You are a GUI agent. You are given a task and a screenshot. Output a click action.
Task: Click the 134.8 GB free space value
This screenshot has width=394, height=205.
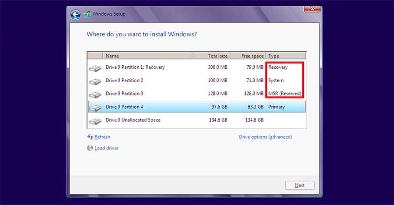click(x=254, y=120)
